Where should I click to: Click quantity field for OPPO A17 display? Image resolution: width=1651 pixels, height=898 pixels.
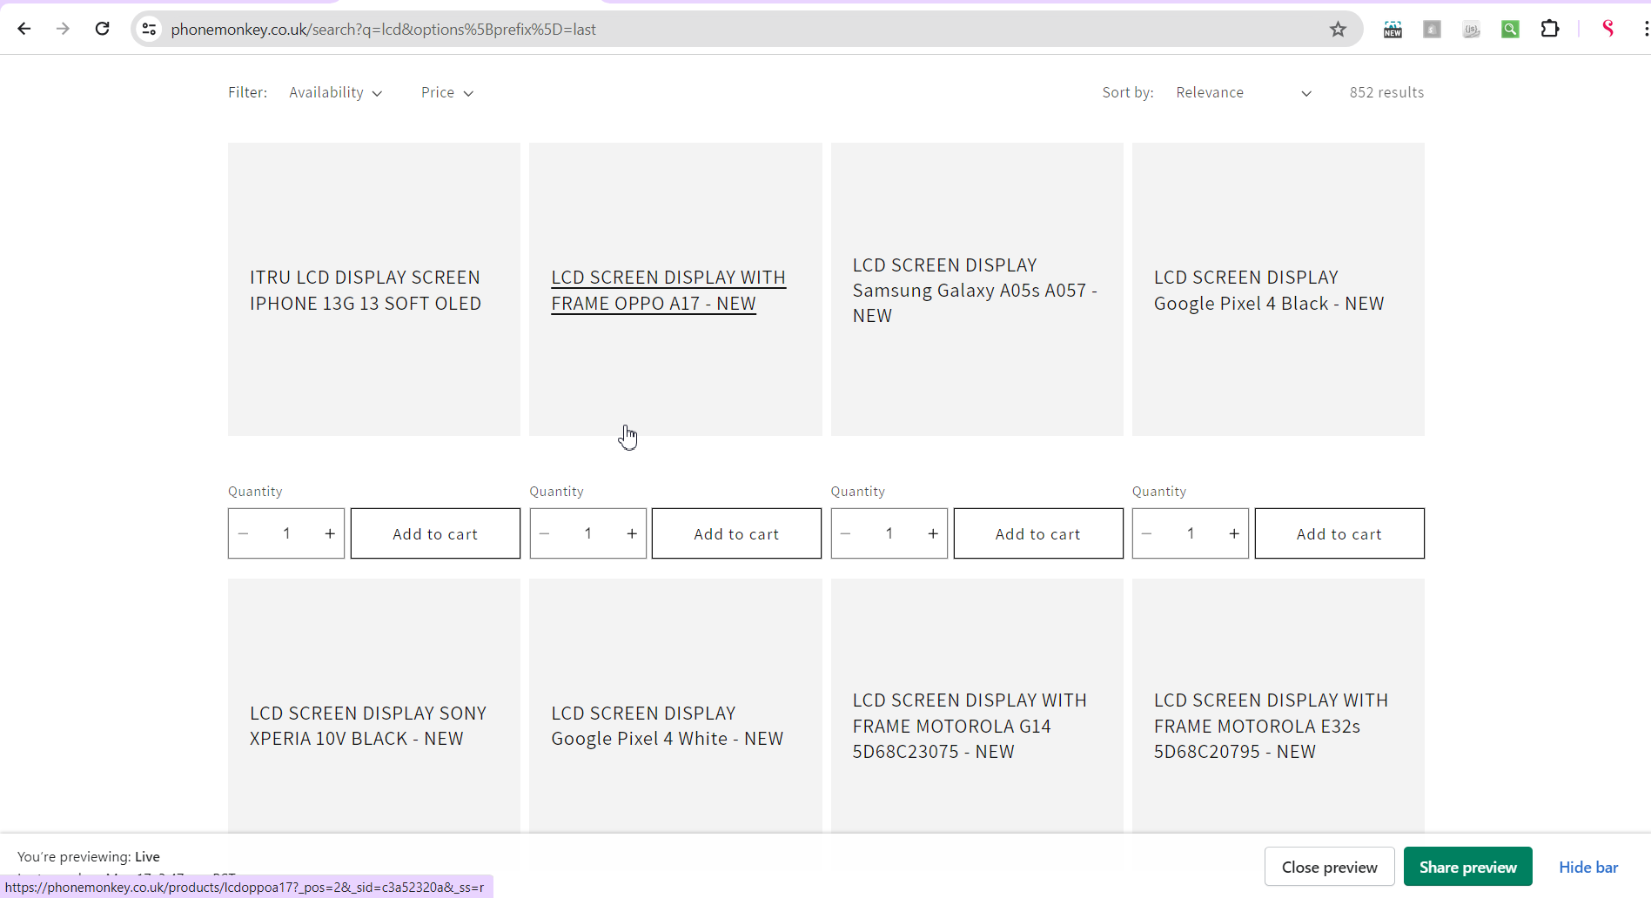coord(588,533)
